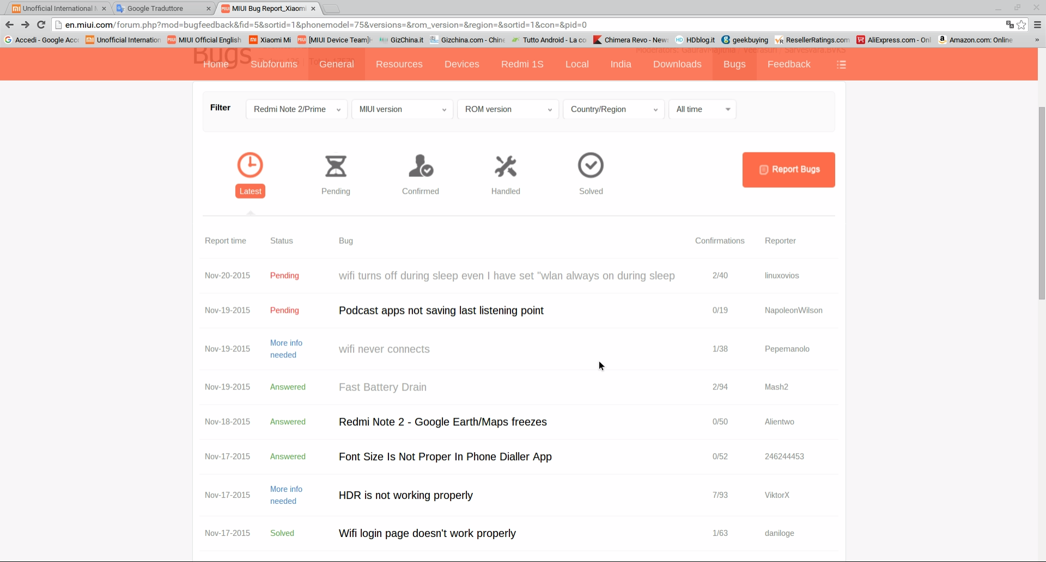Screen dimensions: 1046x562
Task: Open 'Redmi Note 2 - Google Earth/Maps freezes'
Action: pyautogui.click(x=443, y=422)
